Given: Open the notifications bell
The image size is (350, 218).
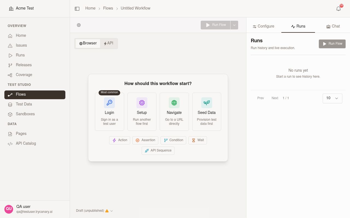Looking at the screenshot, I should 339,9.
